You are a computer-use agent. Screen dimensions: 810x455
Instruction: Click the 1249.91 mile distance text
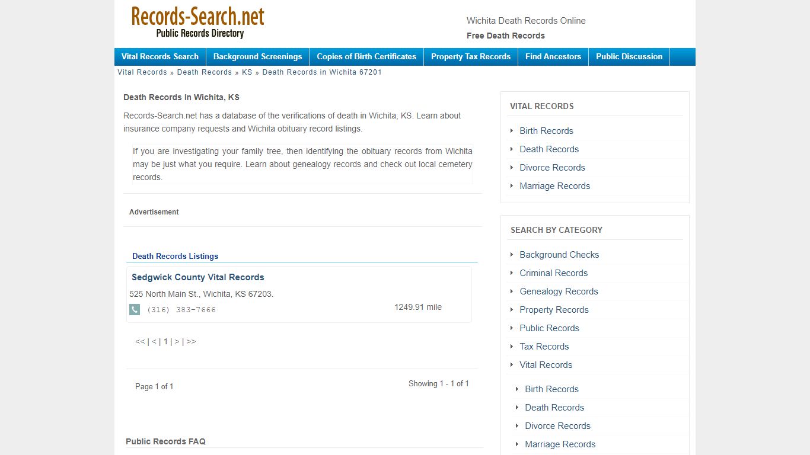point(418,307)
